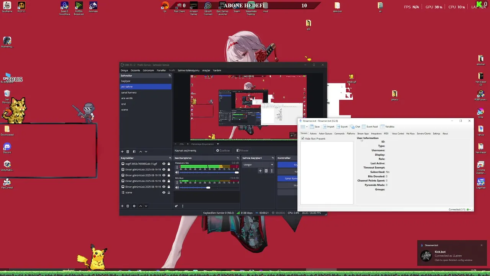This screenshot has width=490, height=276.
Task: Unlock the ezgif-3653c7699852ab (1).gif source
Action: pyautogui.click(x=168, y=164)
